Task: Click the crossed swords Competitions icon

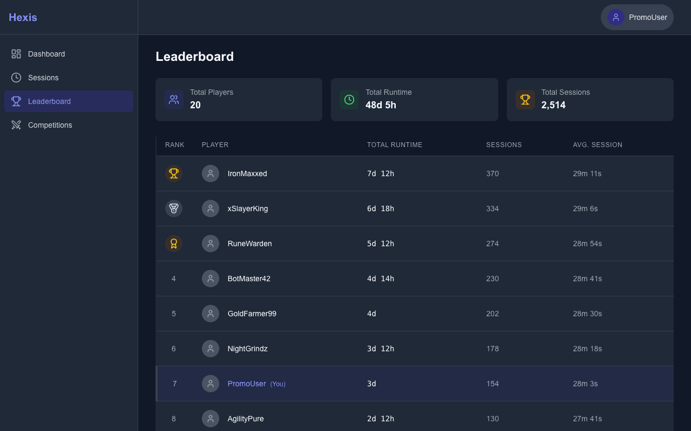Action: click(16, 125)
